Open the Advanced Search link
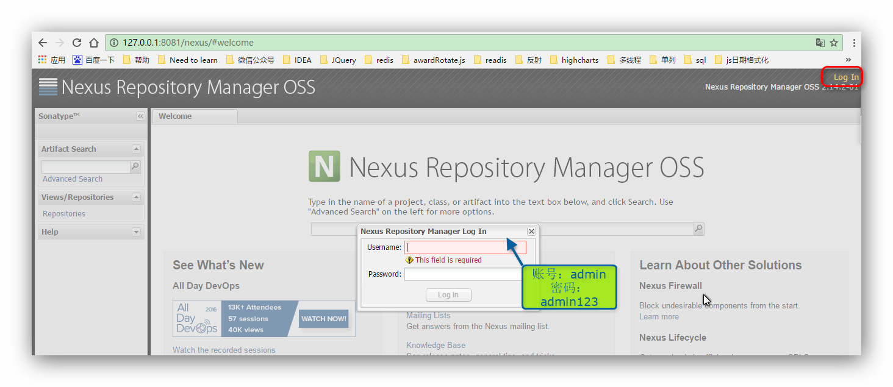 [73, 179]
